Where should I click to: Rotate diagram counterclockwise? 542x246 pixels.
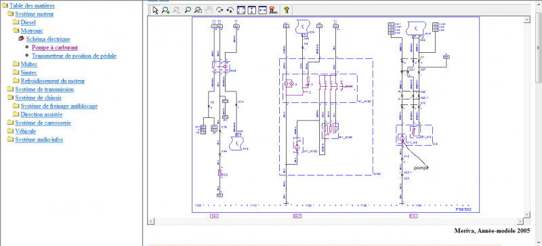(230, 10)
